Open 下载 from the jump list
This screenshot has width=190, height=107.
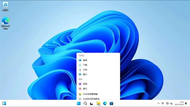(98, 65)
